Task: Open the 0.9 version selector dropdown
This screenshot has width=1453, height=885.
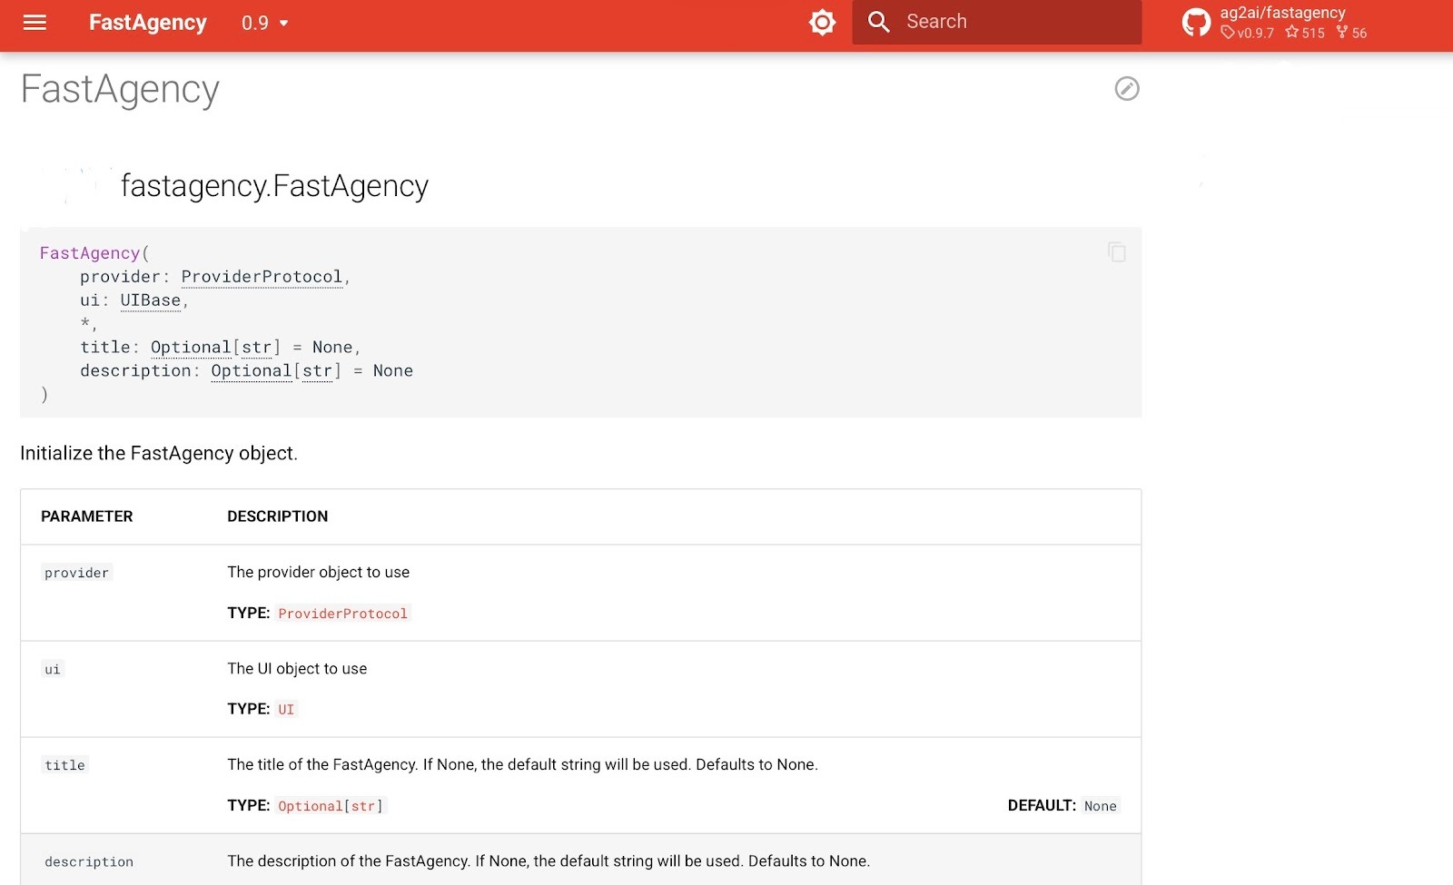Action: pyautogui.click(x=264, y=23)
